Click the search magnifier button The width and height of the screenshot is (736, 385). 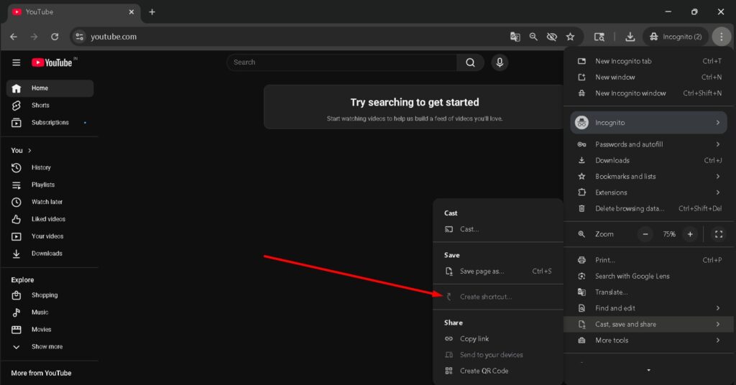coord(470,62)
